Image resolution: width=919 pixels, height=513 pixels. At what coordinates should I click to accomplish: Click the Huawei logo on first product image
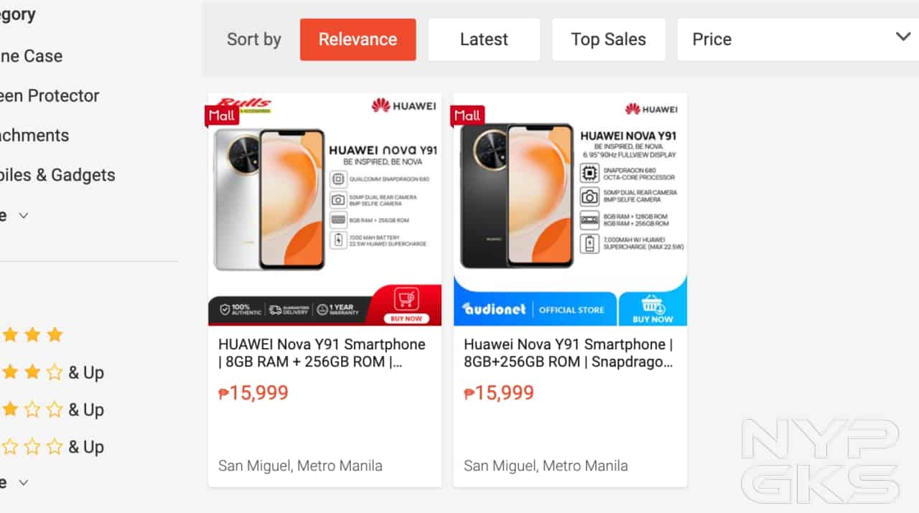[x=403, y=106]
